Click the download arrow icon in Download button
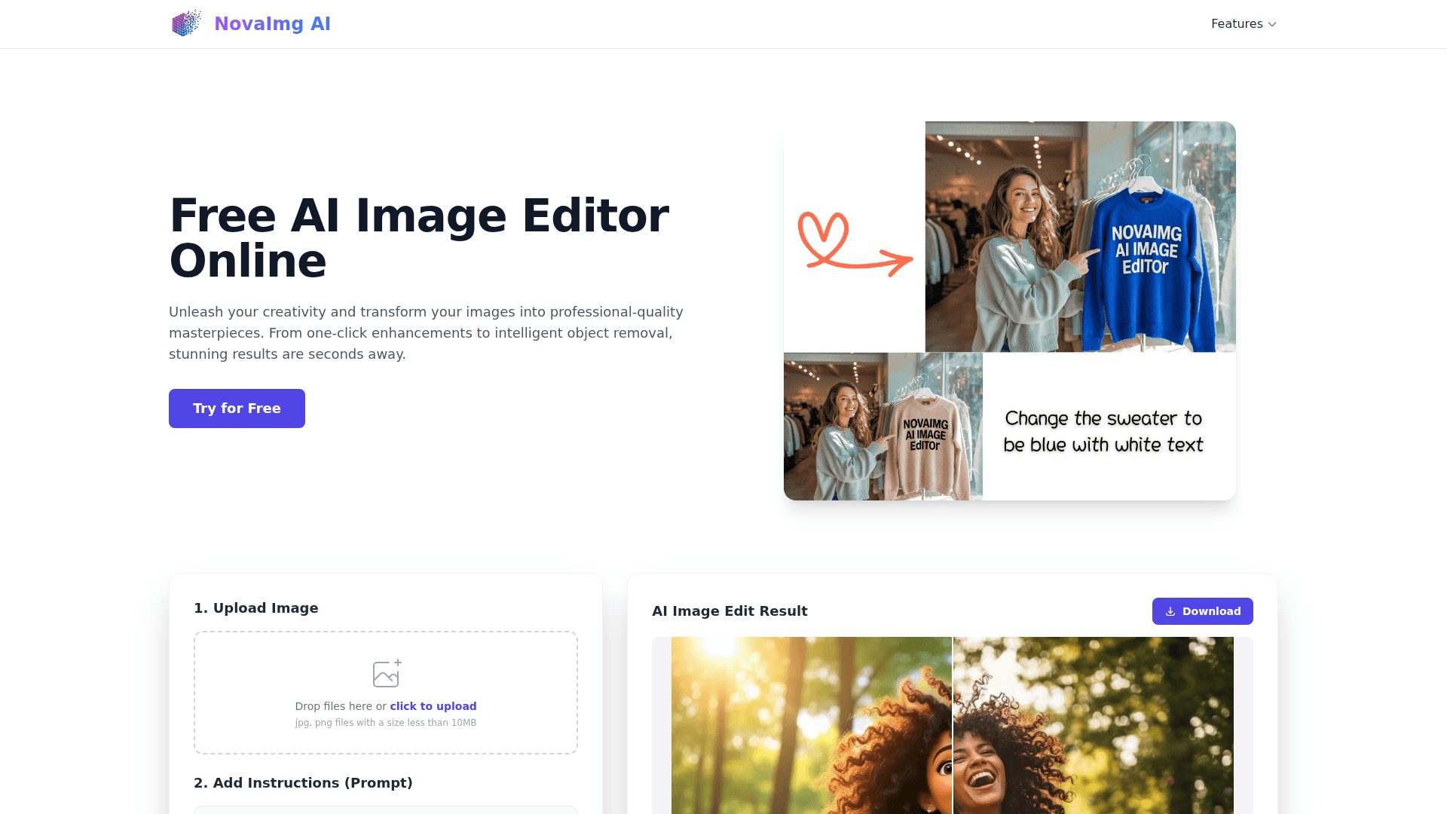 point(1170,611)
